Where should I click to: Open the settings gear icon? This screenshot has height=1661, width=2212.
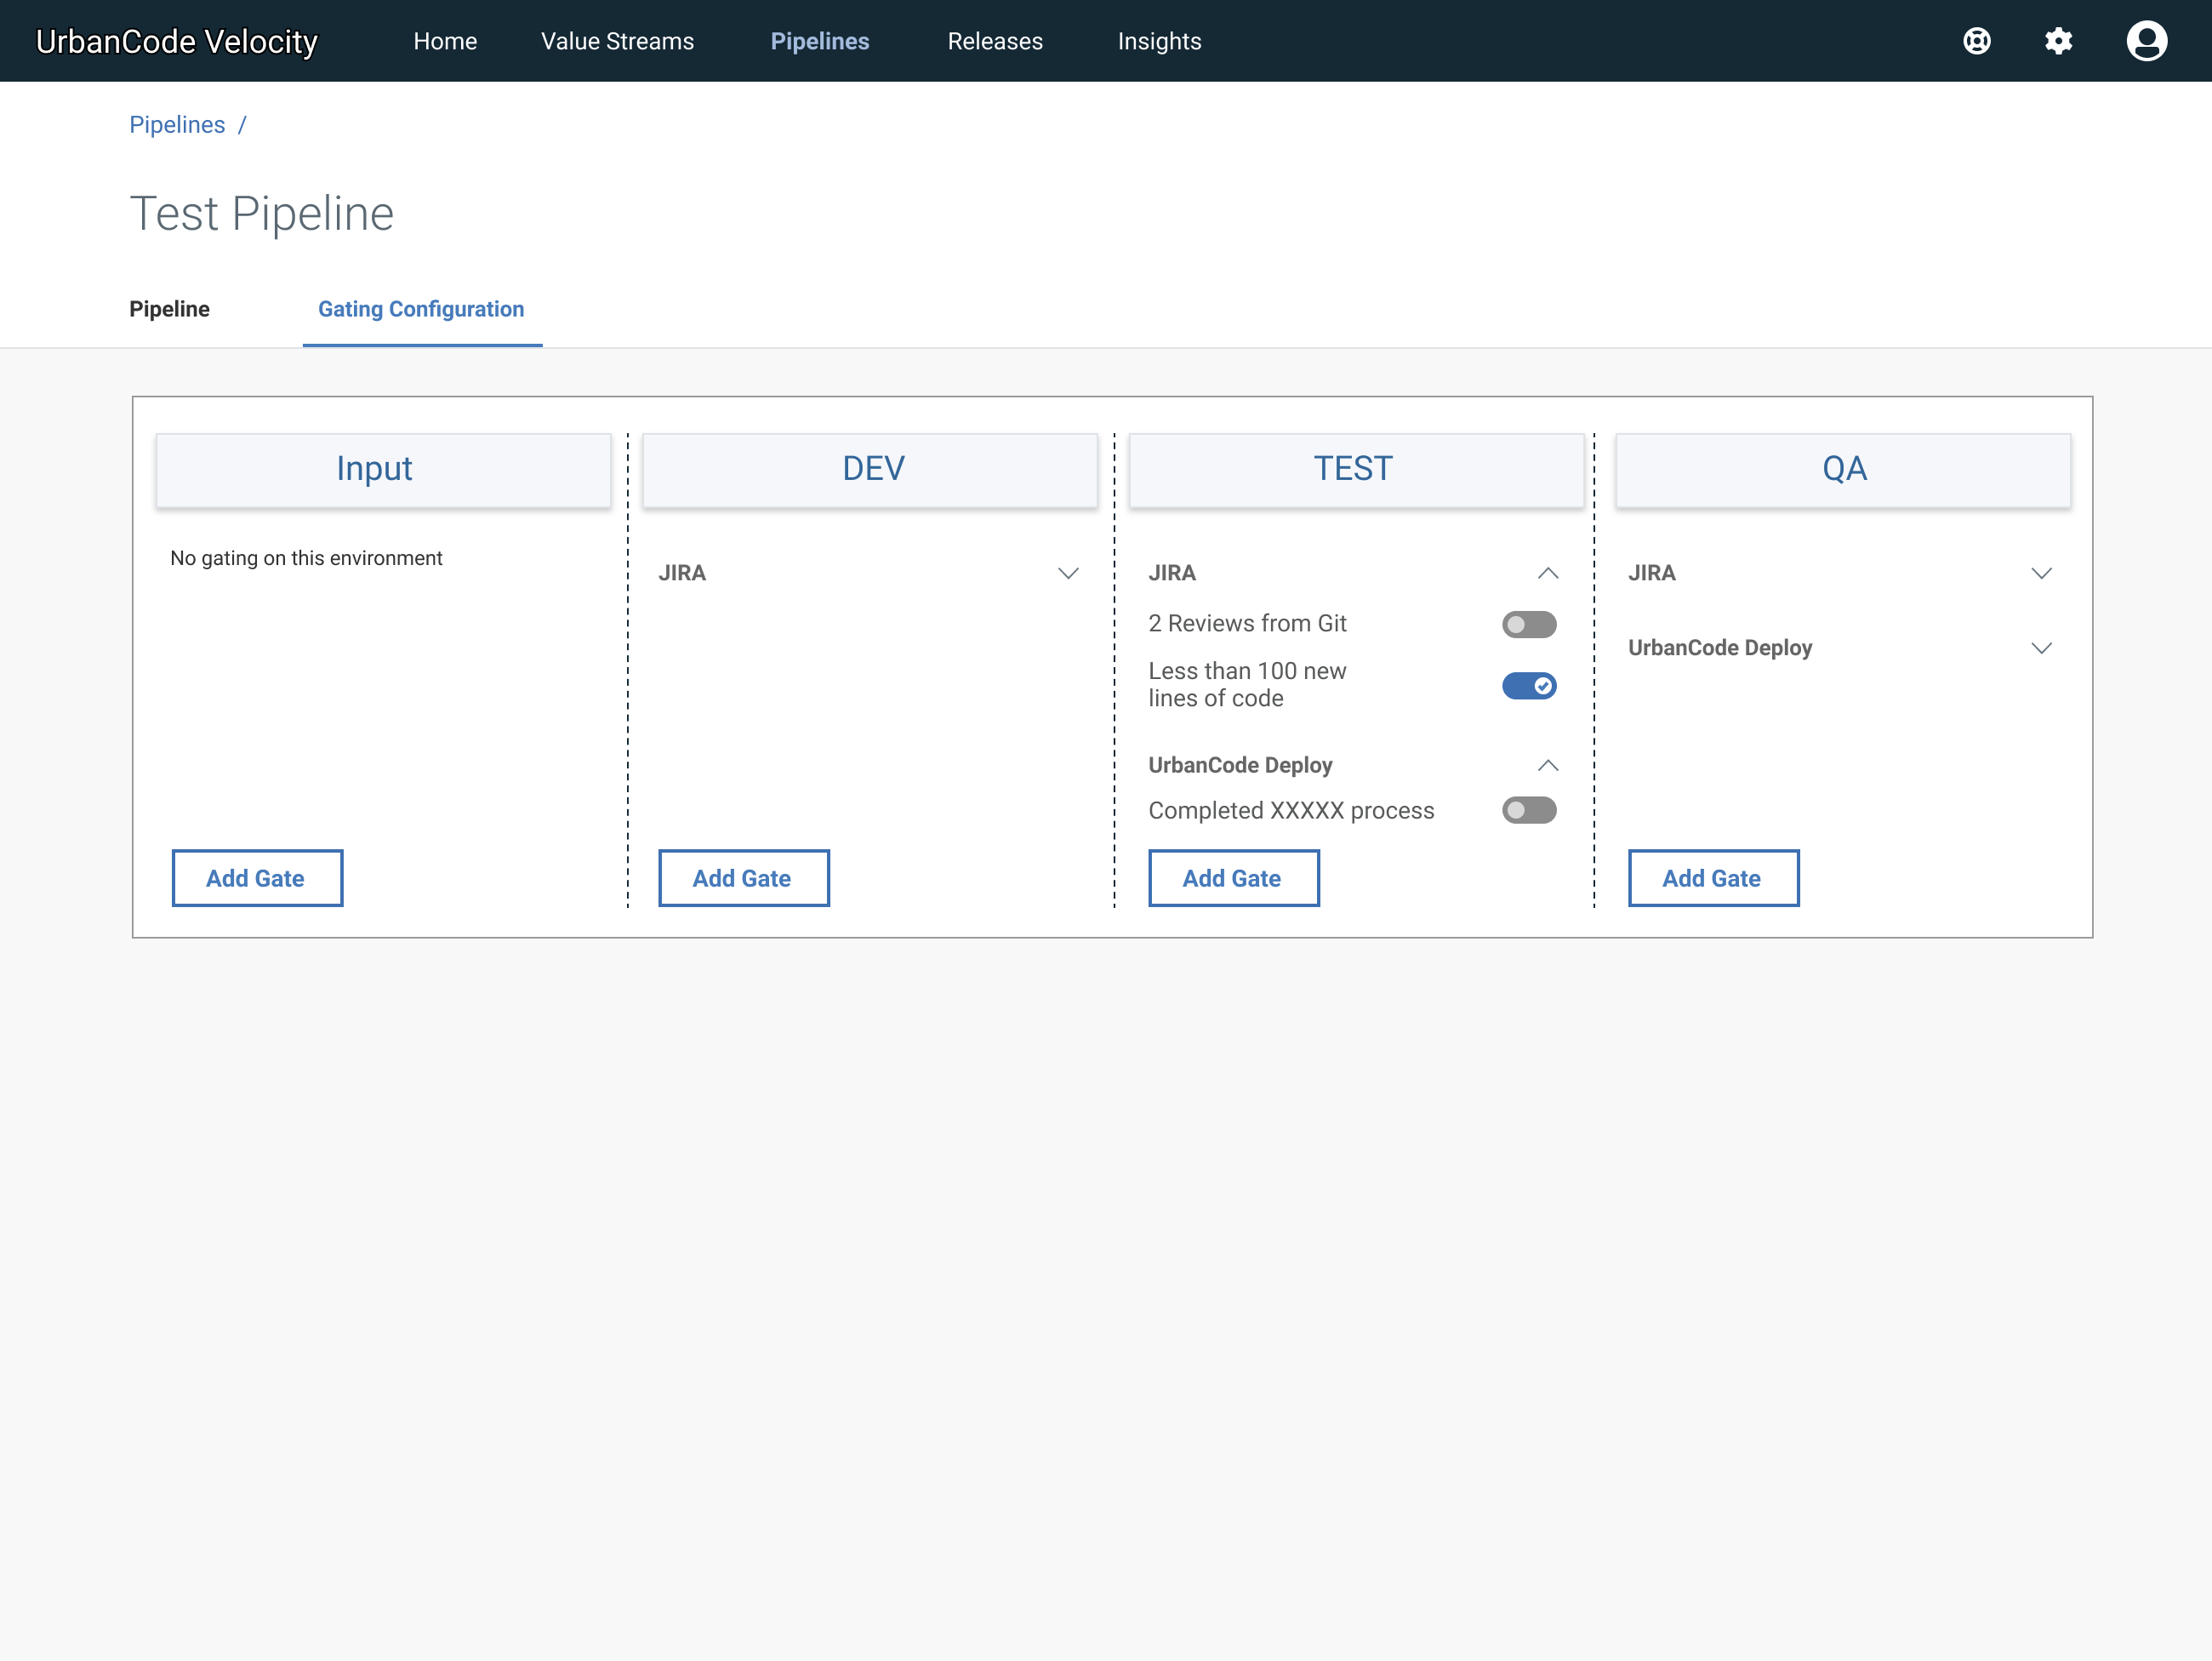click(2058, 41)
